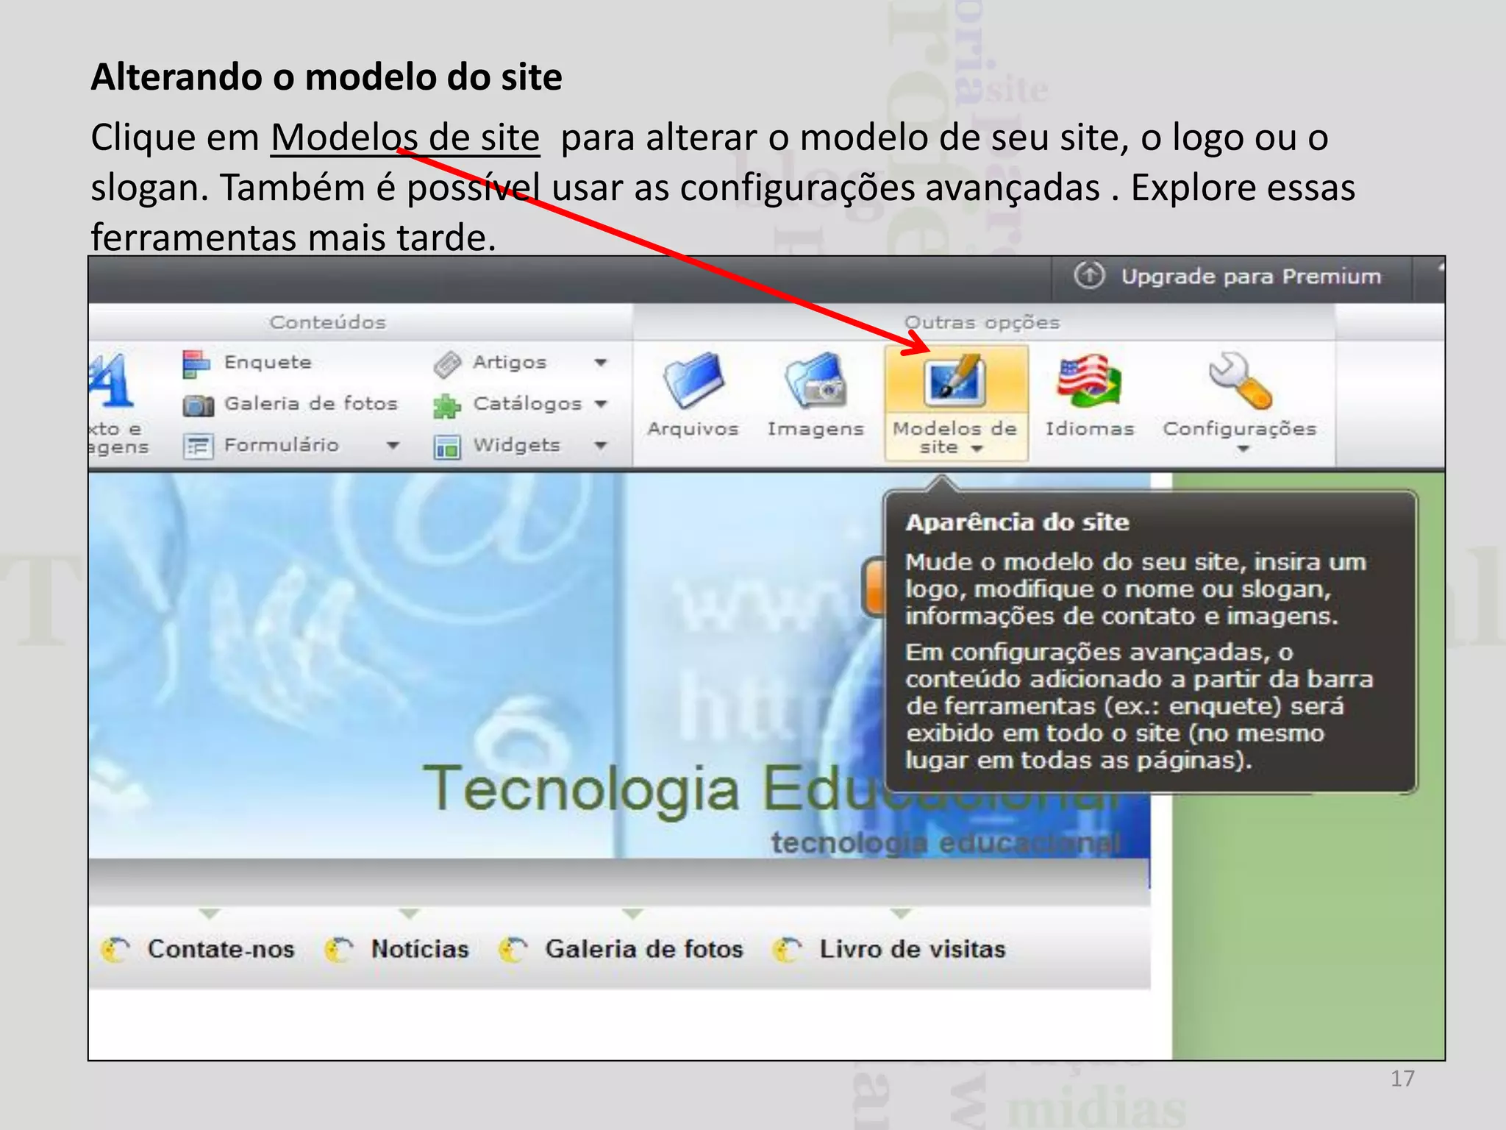Image resolution: width=1506 pixels, height=1130 pixels.
Task: Expand the Configurações dropdown arrow
Action: [x=1243, y=449]
